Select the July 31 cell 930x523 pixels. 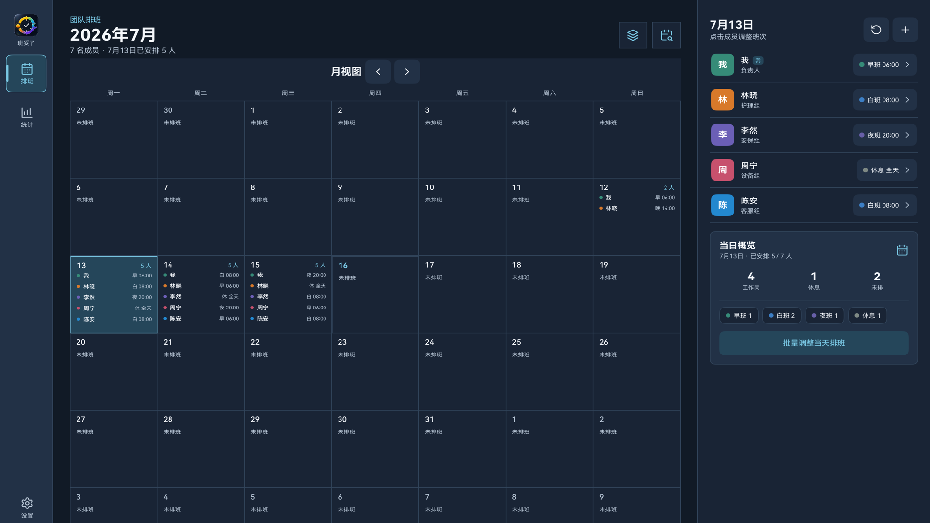click(x=463, y=449)
